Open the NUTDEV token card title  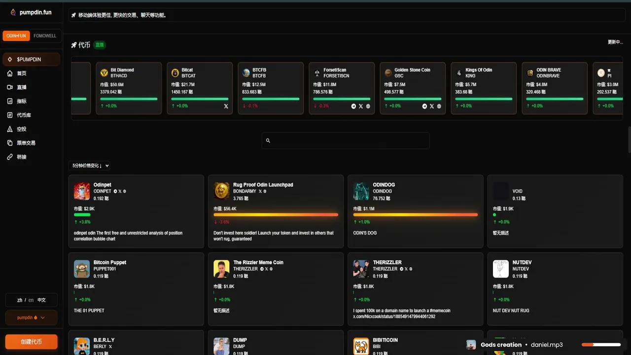point(522,262)
